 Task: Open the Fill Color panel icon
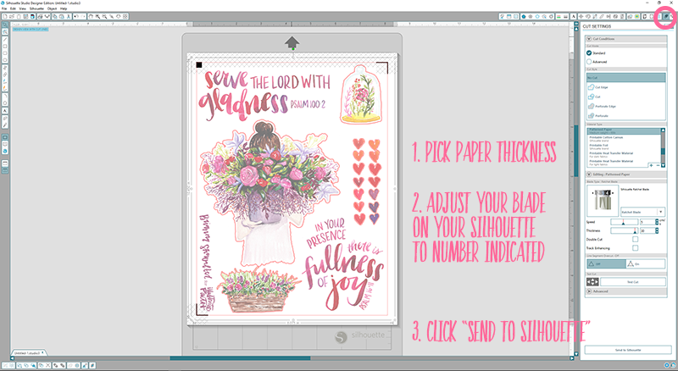524,16
